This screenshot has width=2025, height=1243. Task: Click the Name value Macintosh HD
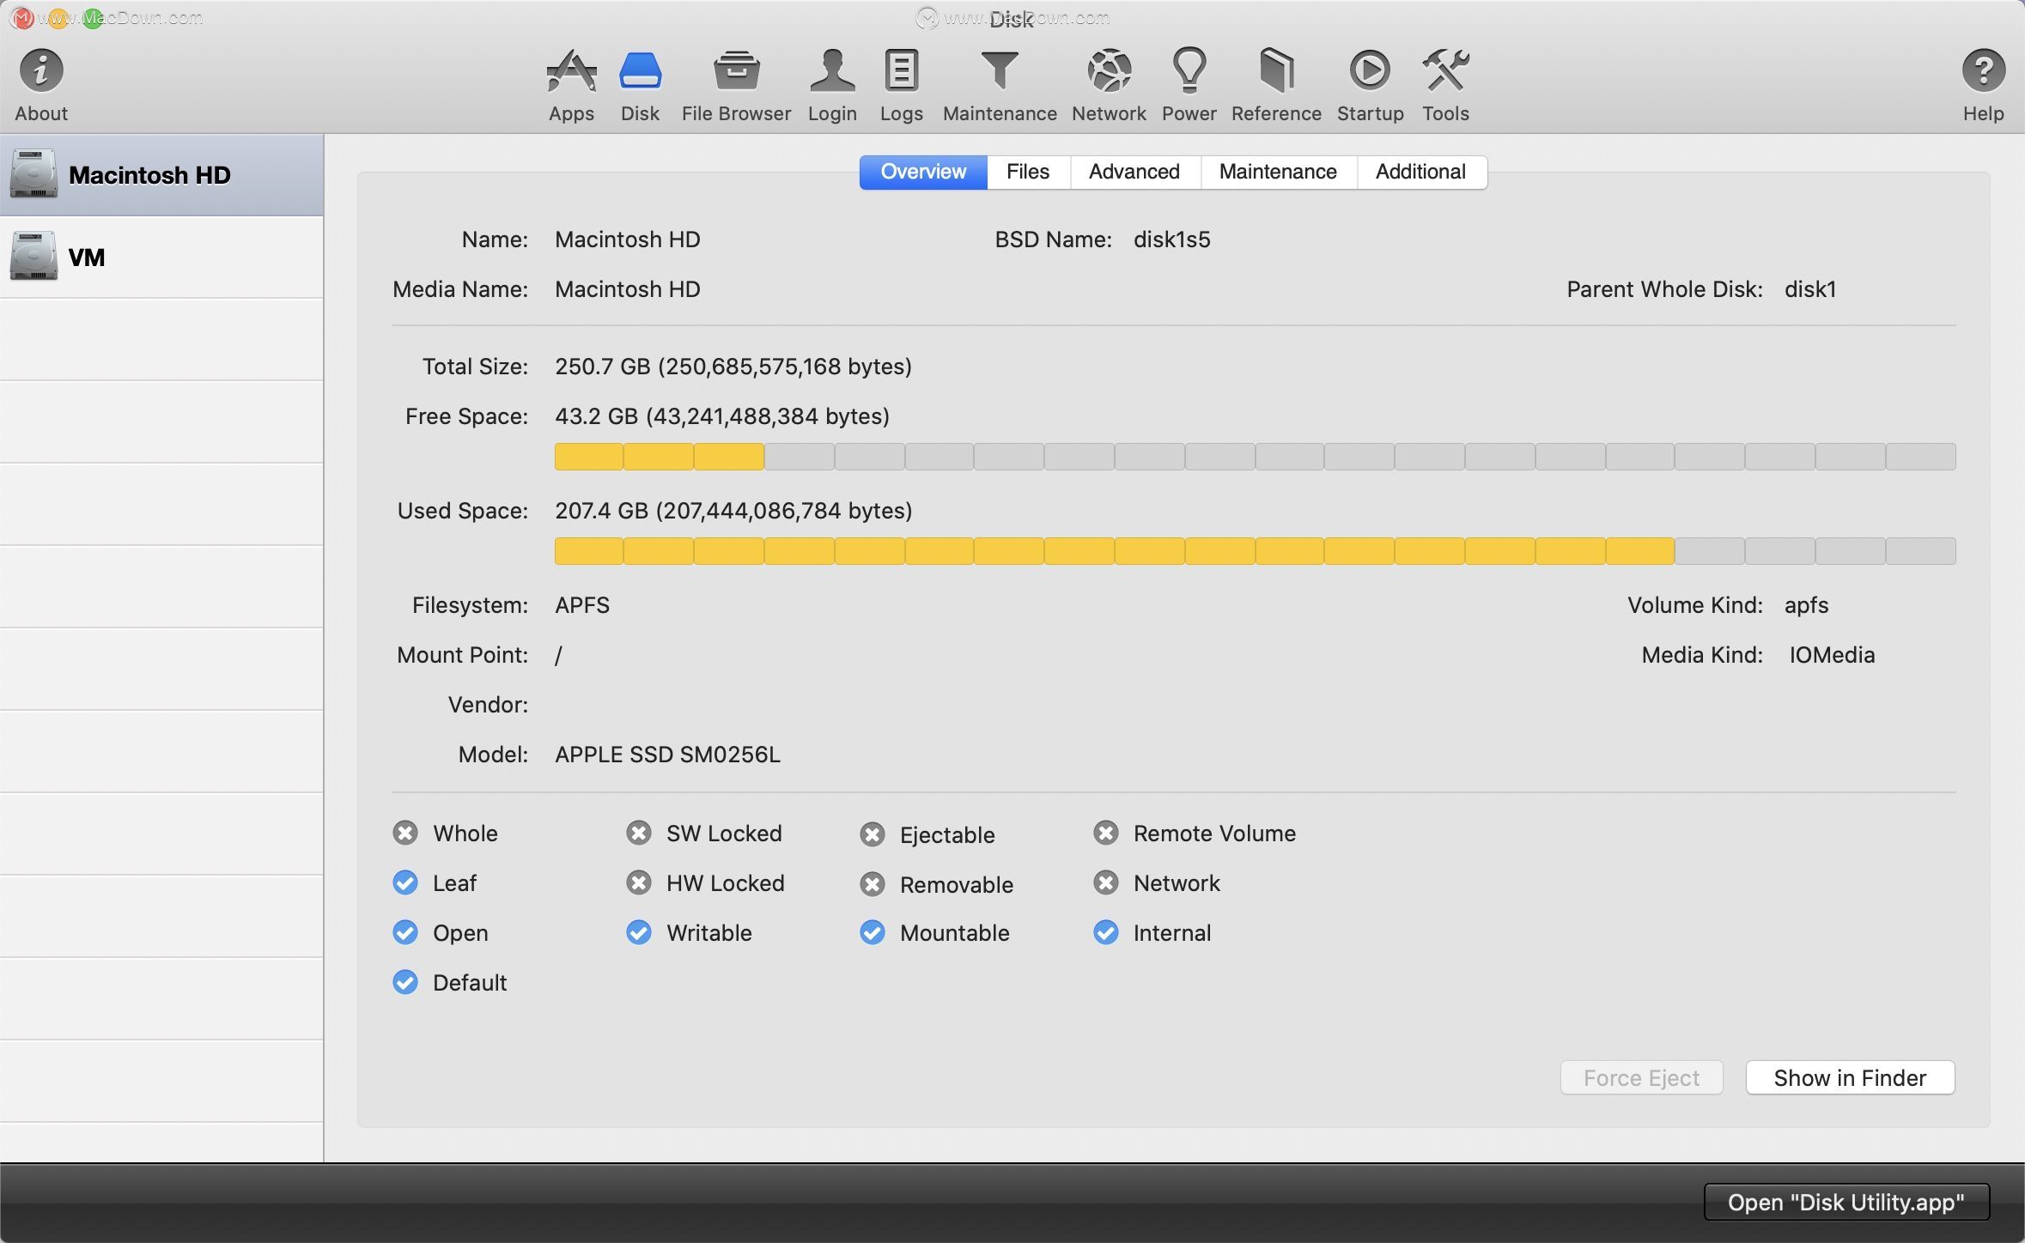(627, 240)
